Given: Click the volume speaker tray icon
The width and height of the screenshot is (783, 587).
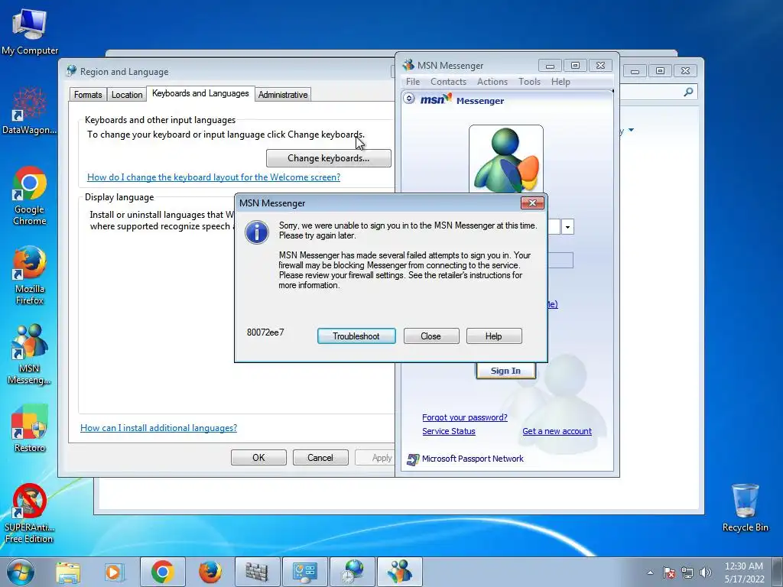Looking at the screenshot, I should pyautogui.click(x=706, y=572).
